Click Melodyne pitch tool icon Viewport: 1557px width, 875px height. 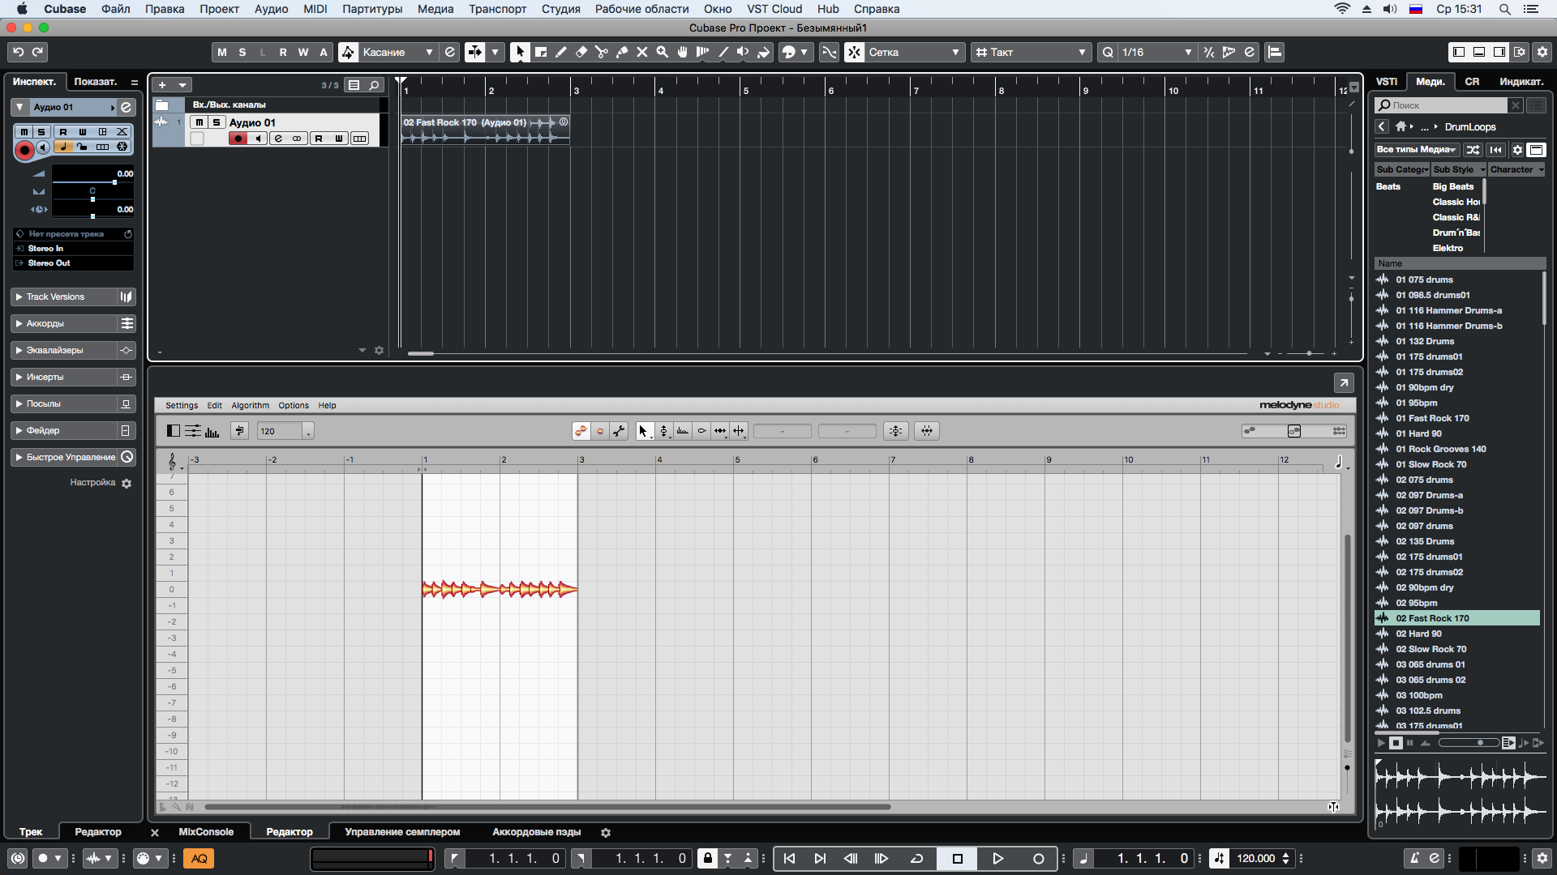[664, 431]
